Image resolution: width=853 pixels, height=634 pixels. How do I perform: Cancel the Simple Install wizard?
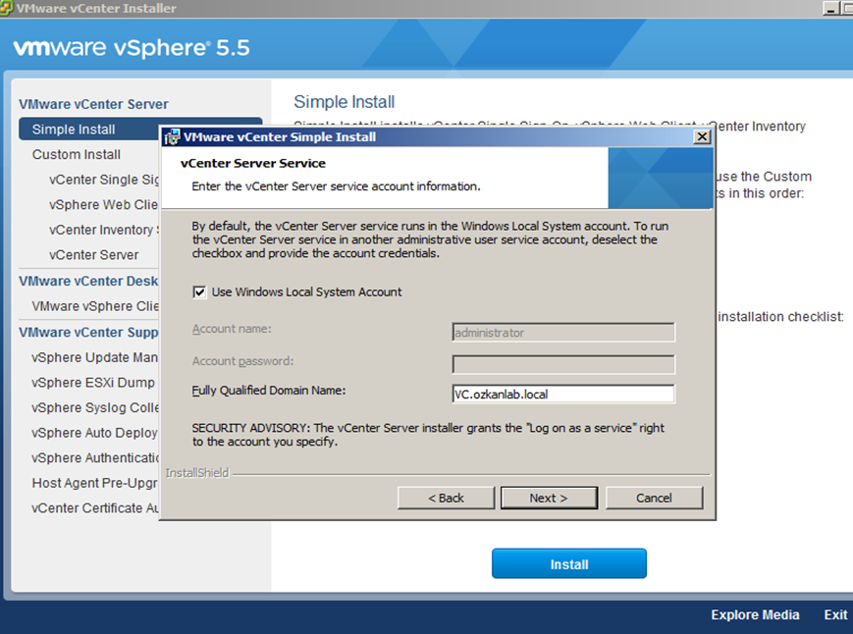point(654,498)
